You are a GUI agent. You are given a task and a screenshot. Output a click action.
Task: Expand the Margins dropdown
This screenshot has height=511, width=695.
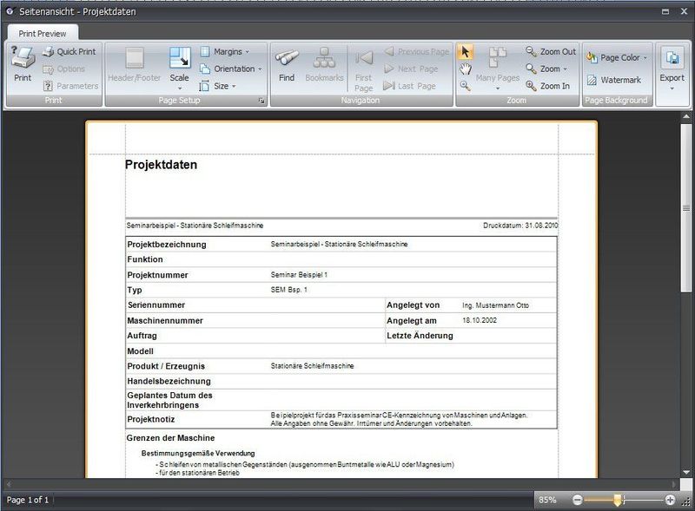click(225, 52)
